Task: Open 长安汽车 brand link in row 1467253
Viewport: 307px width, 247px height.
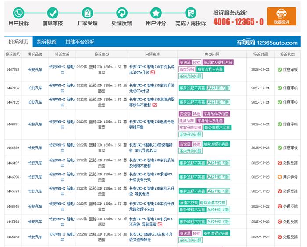Action: pyautogui.click(x=35, y=69)
